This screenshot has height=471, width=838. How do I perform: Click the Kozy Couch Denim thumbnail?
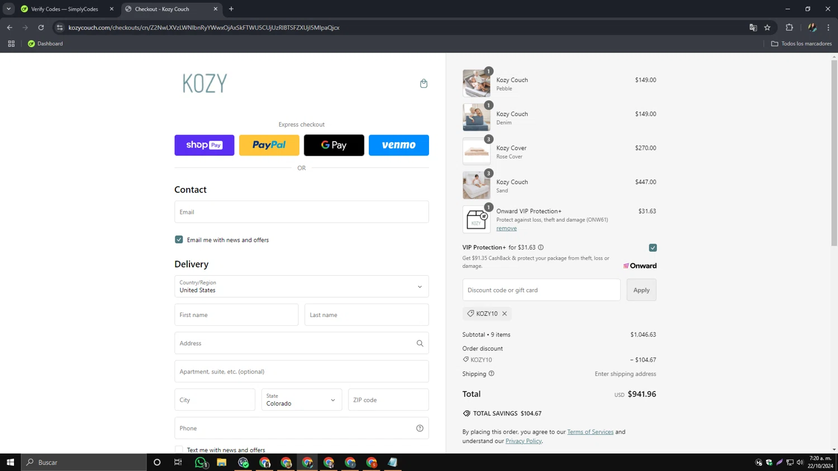(x=477, y=117)
